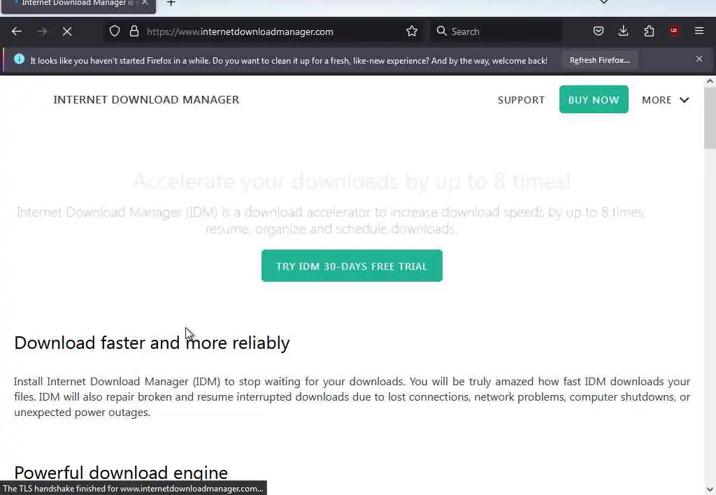Click the magnifier icon in Search box
Screen dimensions: 716x495
pyautogui.click(x=442, y=31)
